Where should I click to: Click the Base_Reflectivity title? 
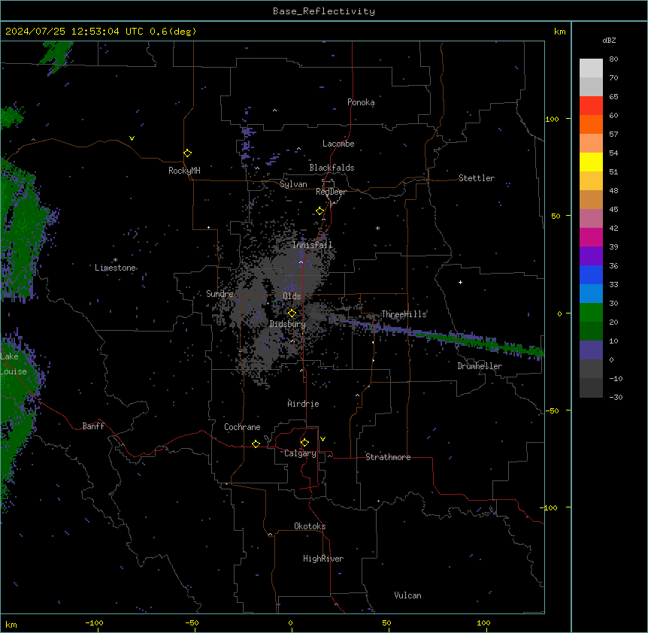point(324,11)
